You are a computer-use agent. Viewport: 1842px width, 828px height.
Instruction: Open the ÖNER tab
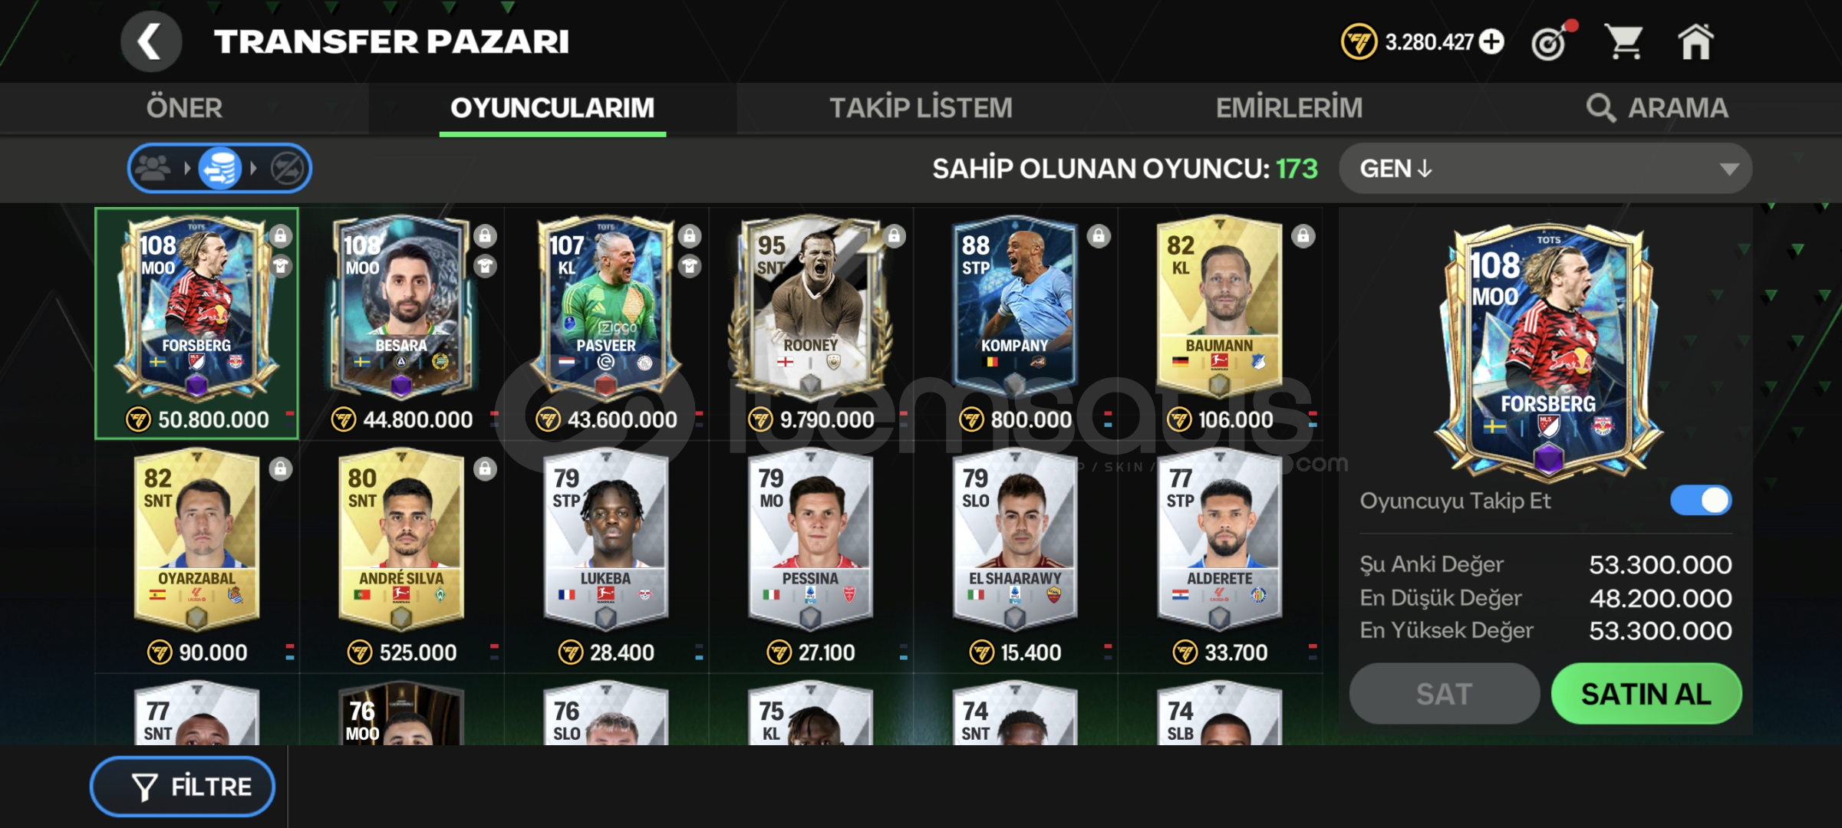coord(184,108)
